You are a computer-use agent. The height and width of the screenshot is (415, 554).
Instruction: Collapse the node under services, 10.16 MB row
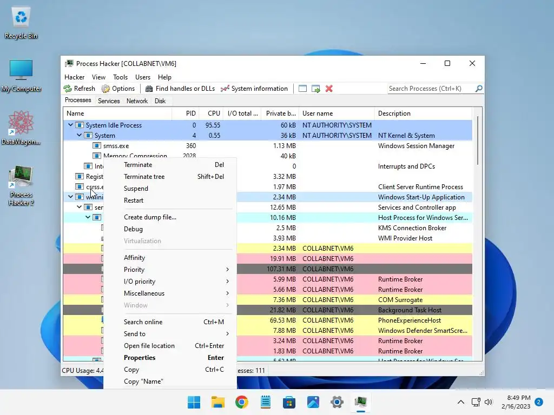coord(88,217)
